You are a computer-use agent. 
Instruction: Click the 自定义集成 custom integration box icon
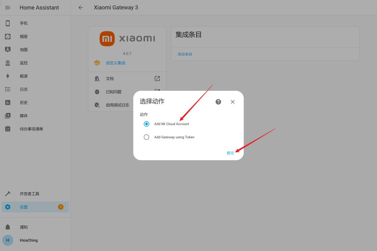pos(97,63)
